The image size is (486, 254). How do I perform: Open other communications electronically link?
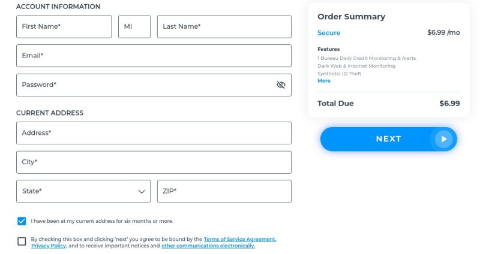[x=208, y=246]
